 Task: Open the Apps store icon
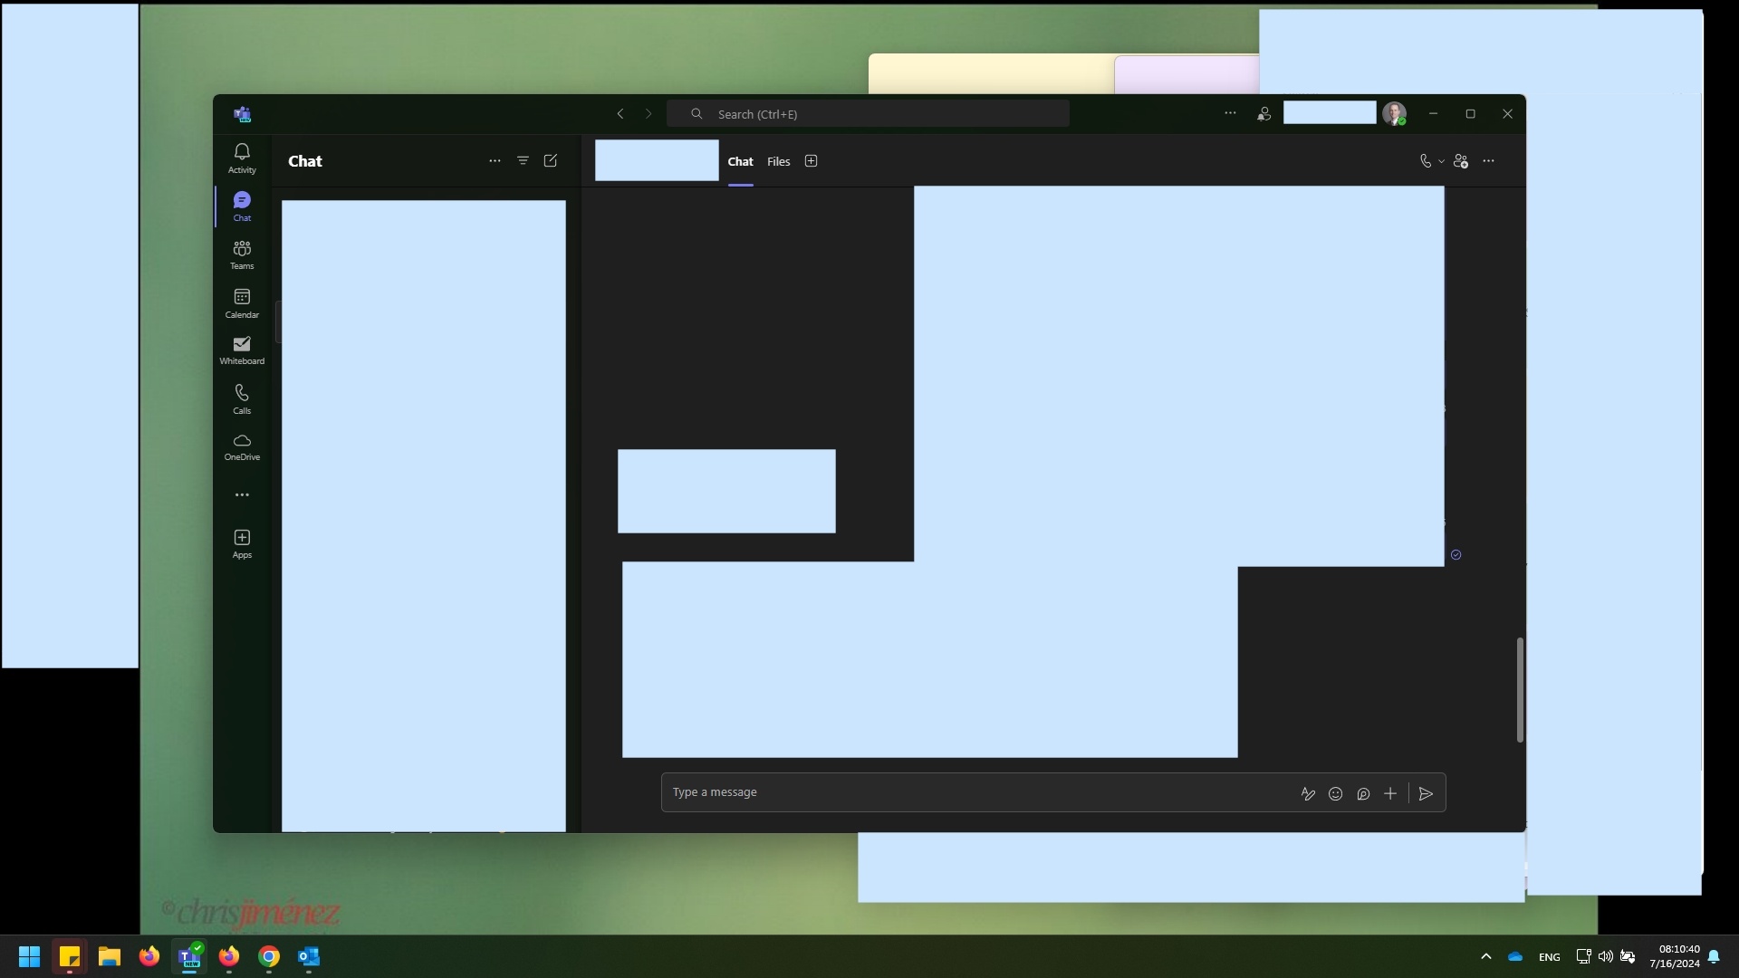pos(242,543)
